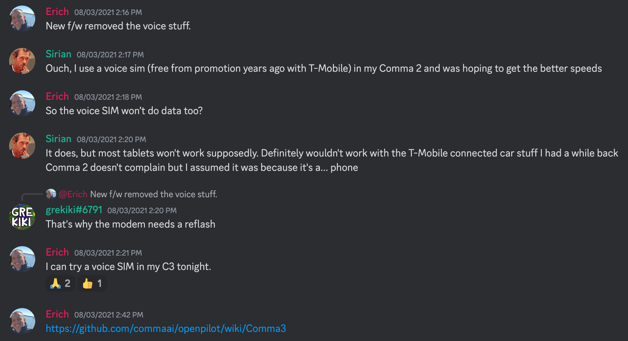Click Erich's avatar beside the GitHub link

coord(22,321)
